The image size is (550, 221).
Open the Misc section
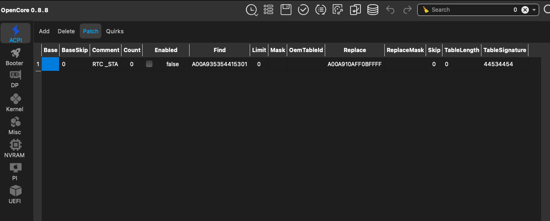[15, 126]
